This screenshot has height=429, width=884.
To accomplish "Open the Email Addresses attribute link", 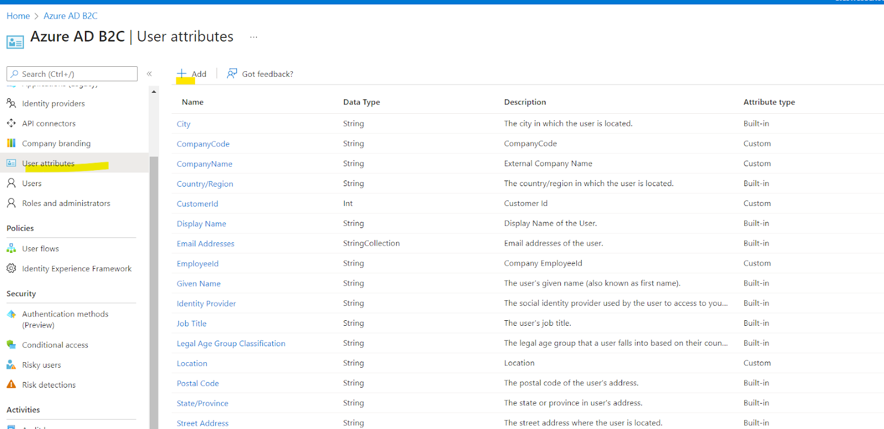I will 206,243.
